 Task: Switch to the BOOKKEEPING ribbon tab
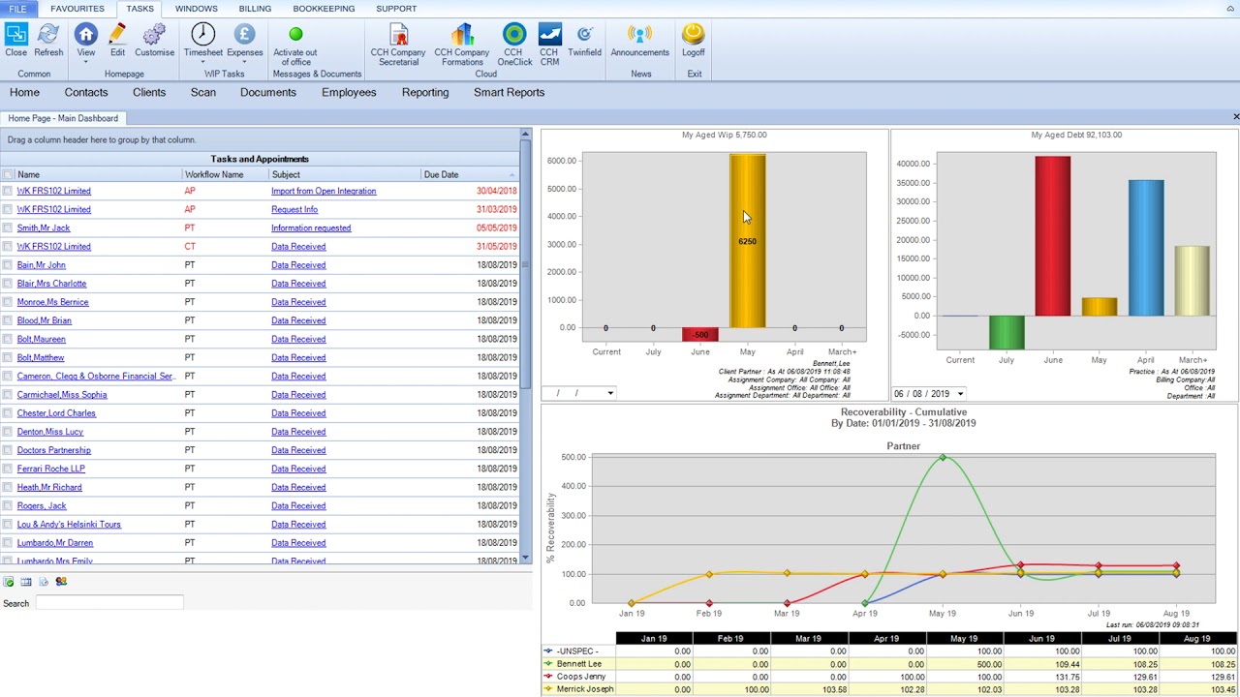[324, 9]
